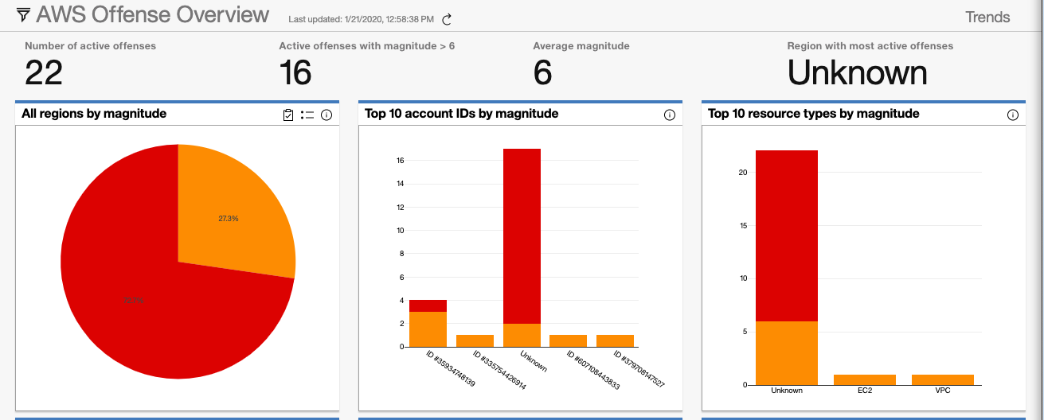This screenshot has width=1044, height=420.
Task: Click the Top 10 resource types by magnitude heading
Action: click(x=813, y=114)
